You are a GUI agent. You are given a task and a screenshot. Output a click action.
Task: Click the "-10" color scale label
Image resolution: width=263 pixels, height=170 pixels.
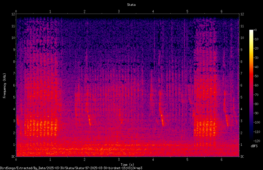(256, 39)
